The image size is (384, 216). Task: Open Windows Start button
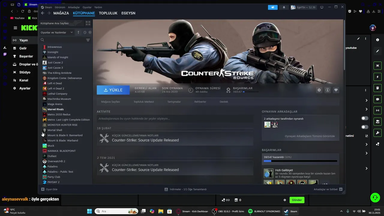(89, 211)
